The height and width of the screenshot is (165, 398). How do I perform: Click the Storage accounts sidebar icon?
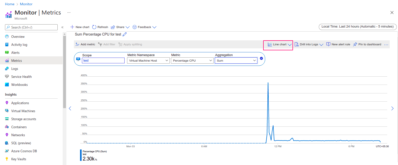[7, 119]
